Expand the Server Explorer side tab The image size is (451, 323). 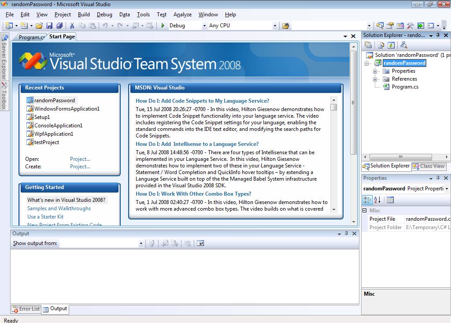[4, 57]
